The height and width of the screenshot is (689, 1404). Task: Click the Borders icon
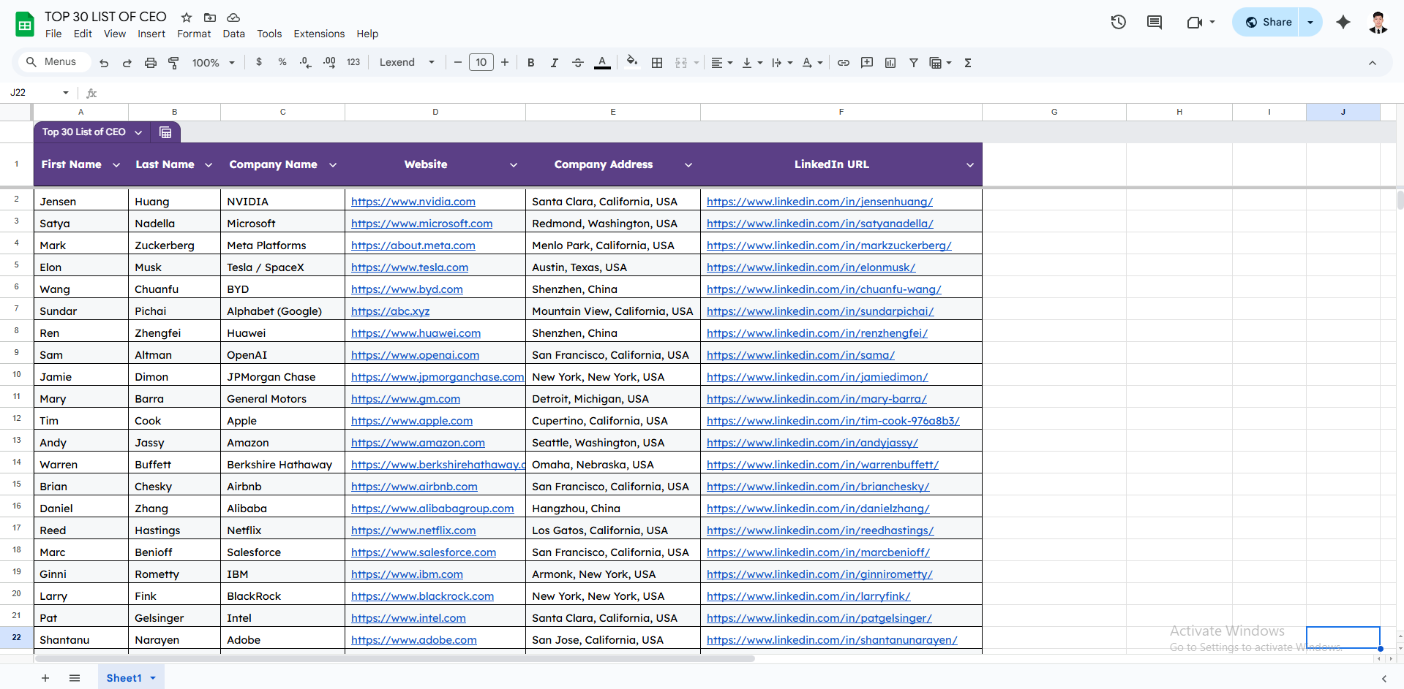coord(657,63)
